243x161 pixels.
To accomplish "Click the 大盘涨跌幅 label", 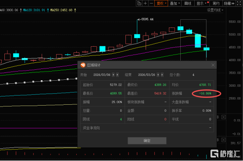I will click(180, 102).
